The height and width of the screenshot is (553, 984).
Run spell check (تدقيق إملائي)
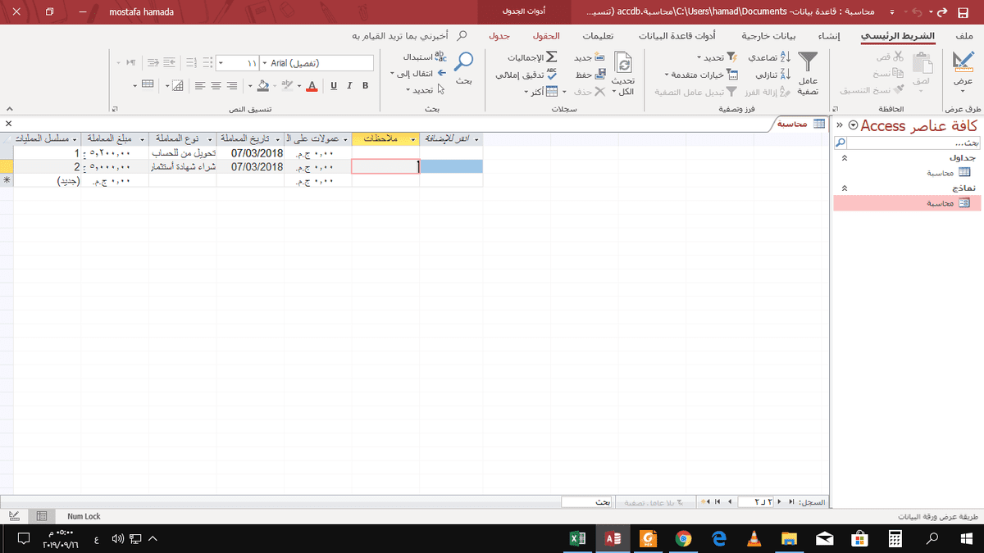tap(527, 75)
